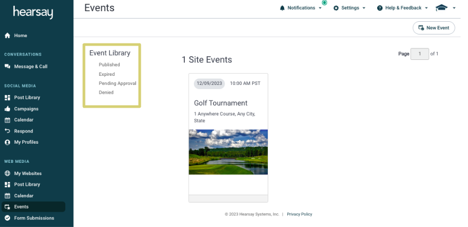Filter Event Library by Expired
This screenshot has width=468, height=227.
(x=107, y=74)
